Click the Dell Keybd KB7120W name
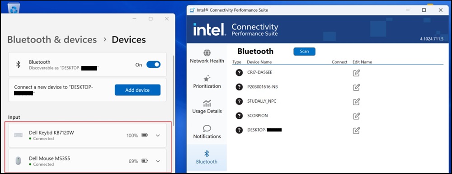 tap(52, 132)
